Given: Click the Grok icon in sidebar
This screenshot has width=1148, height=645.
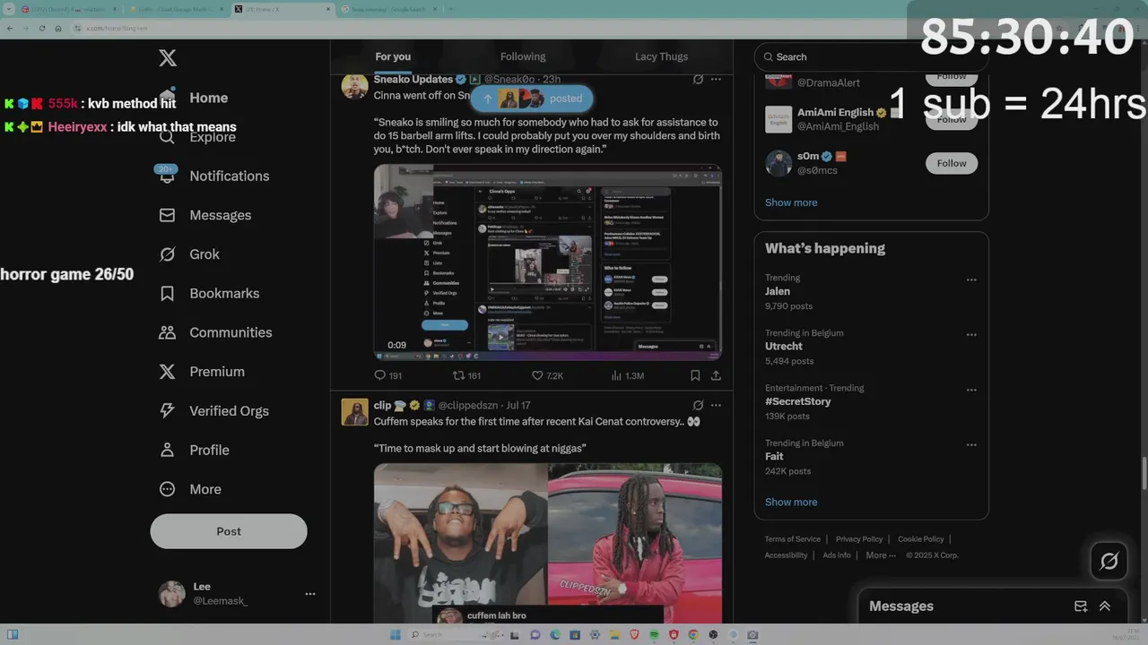Looking at the screenshot, I should pyautogui.click(x=167, y=254).
